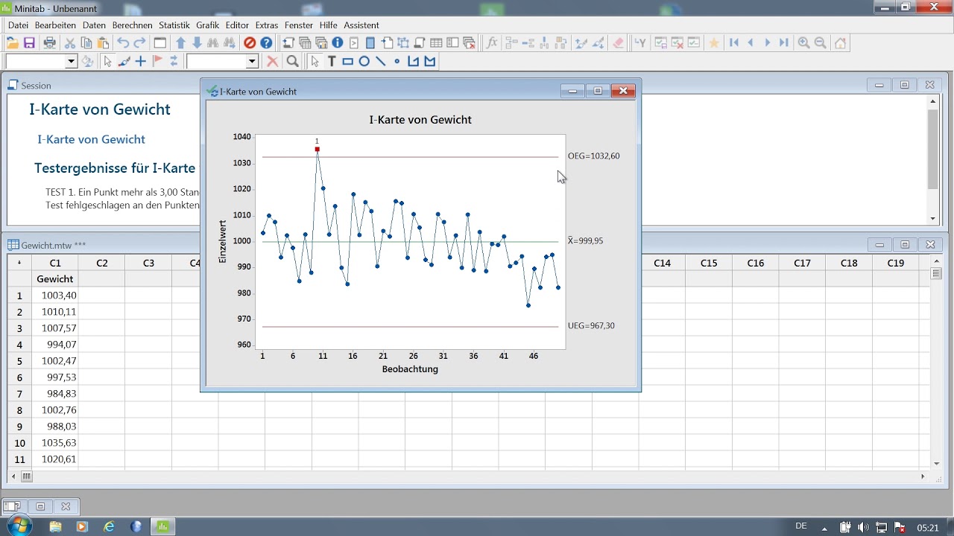954x536 pixels.
Task: Open Help via blue question mark icon
Action: click(x=266, y=43)
